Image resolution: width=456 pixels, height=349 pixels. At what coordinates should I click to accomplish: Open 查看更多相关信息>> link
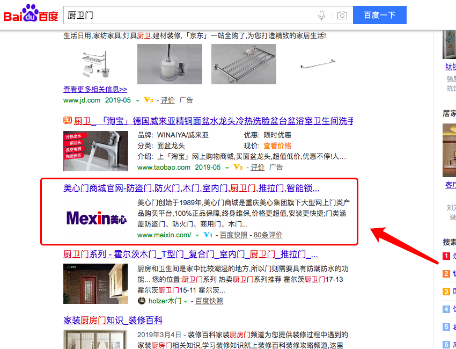(x=95, y=89)
